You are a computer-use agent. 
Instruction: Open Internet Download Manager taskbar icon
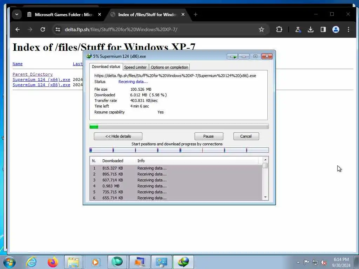(x=184, y=262)
